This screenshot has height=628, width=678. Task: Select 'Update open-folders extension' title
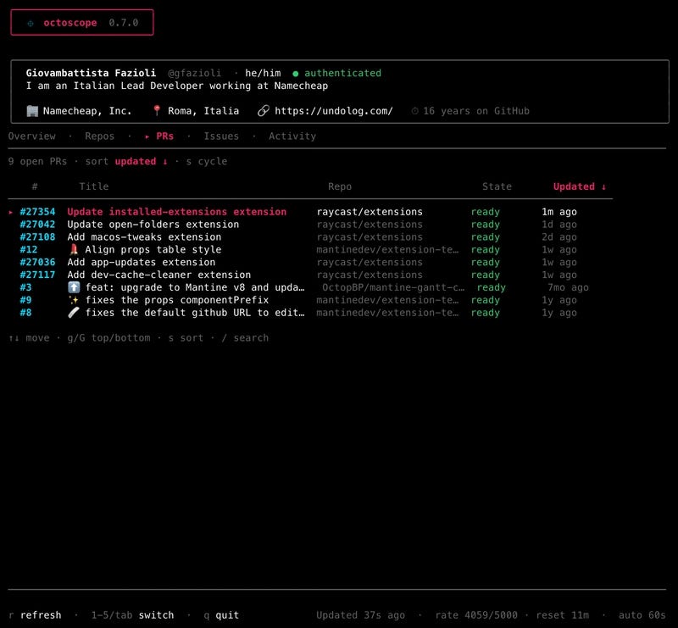coord(153,225)
